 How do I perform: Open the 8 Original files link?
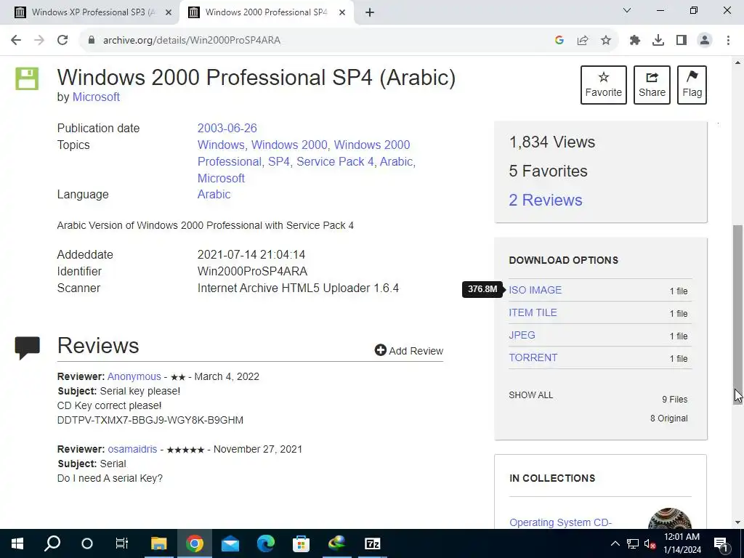[668, 418]
